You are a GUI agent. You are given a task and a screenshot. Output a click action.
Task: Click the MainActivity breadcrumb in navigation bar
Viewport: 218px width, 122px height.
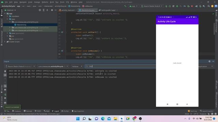74,6
